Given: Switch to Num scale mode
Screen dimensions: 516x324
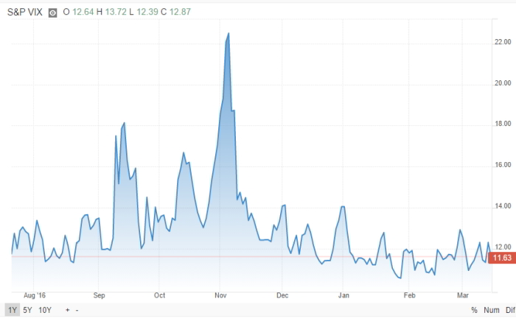Looking at the screenshot, I should tap(492, 310).
